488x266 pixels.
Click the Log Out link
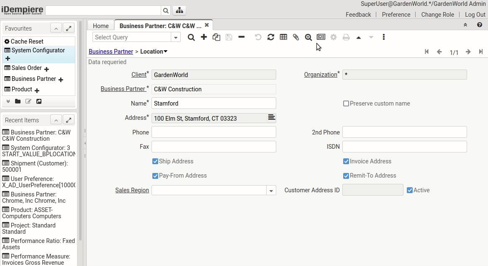pos(475,14)
